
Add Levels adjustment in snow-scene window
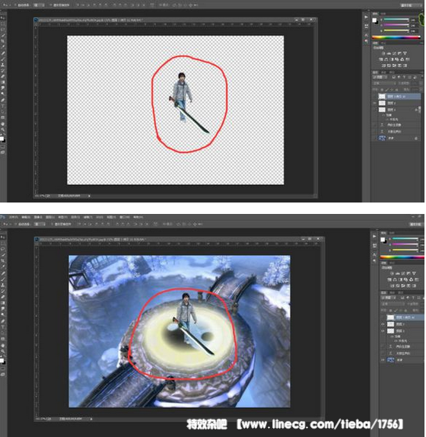pos(398,273)
